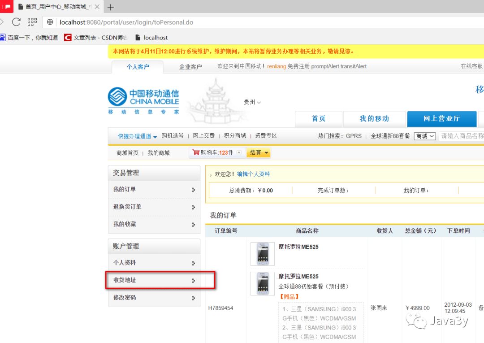Click the 总消费额 ￥0.00 value
This screenshot has width=484, height=343.
(265, 191)
